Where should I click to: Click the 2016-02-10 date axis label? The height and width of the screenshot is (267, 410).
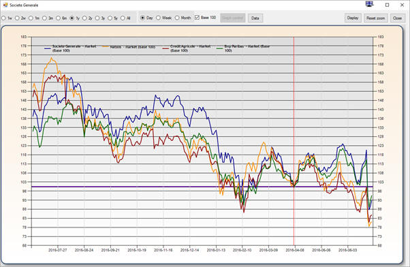pos(242,250)
